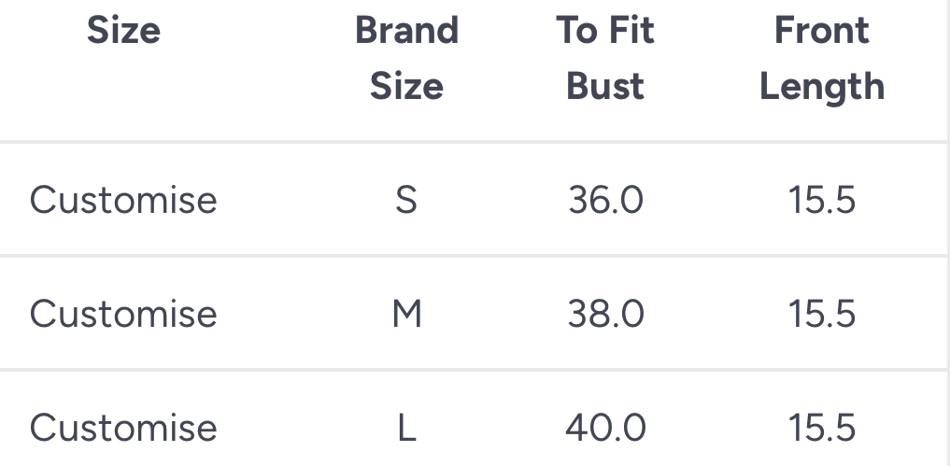
Task: Open Customise link in the S row
Action: coord(123,200)
